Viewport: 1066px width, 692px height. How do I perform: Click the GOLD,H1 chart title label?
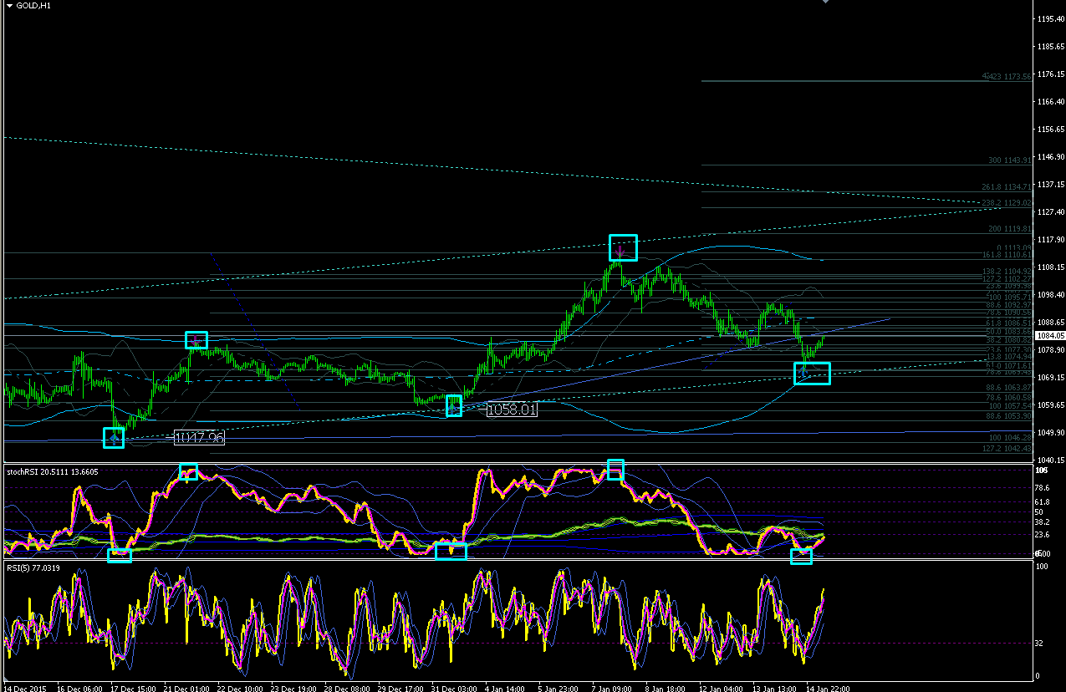(33, 6)
